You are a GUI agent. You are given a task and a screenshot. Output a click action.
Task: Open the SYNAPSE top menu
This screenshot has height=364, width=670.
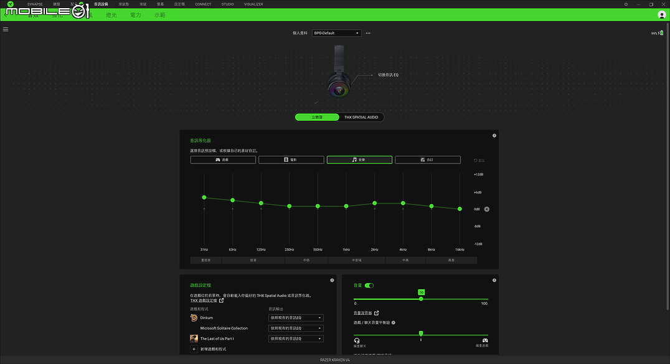[x=35, y=4]
